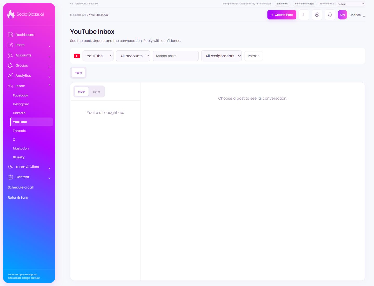Expand the Accounts submenu chevron
Screen dimensions: 374x286
click(x=49, y=56)
